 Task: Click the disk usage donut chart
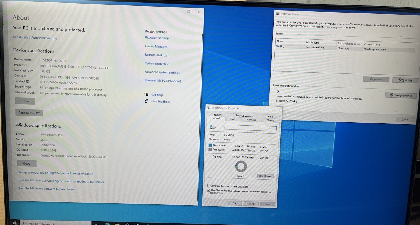click(241, 166)
